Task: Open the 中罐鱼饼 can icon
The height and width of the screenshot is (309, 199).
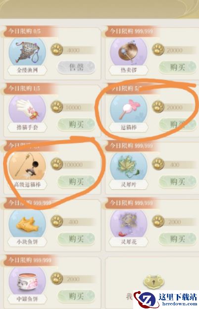Action: 27,281
